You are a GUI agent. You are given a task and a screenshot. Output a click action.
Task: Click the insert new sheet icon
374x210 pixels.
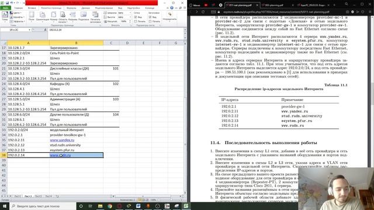click(57, 196)
